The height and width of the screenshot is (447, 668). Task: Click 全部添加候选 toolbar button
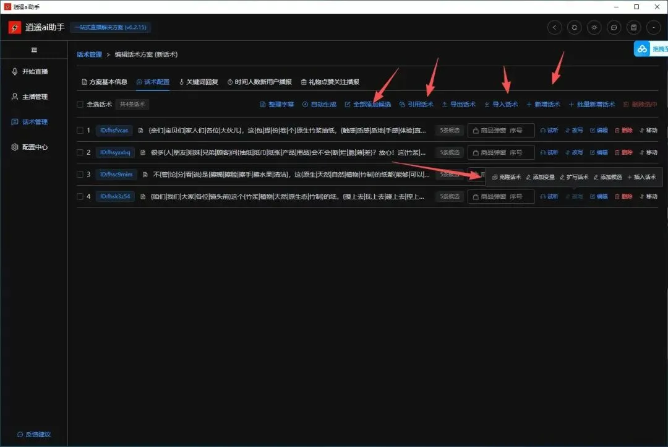(x=367, y=104)
